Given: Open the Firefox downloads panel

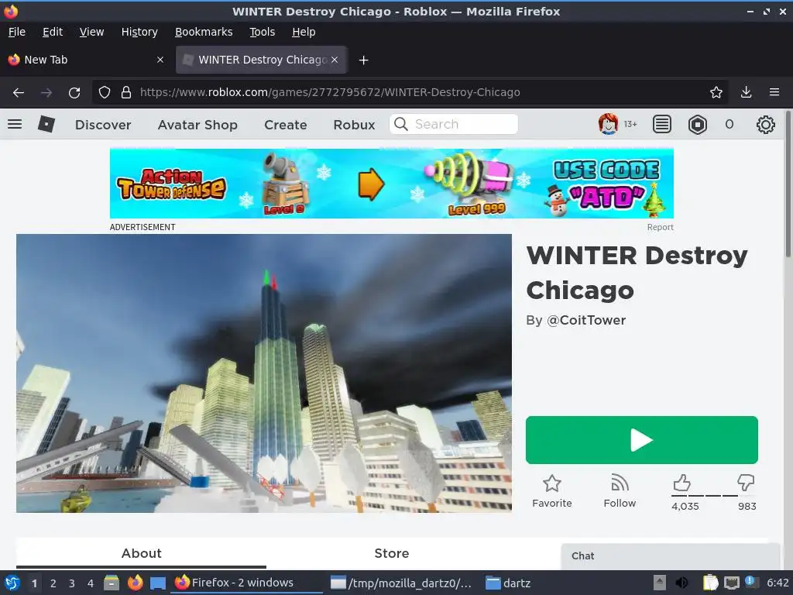Looking at the screenshot, I should [746, 92].
